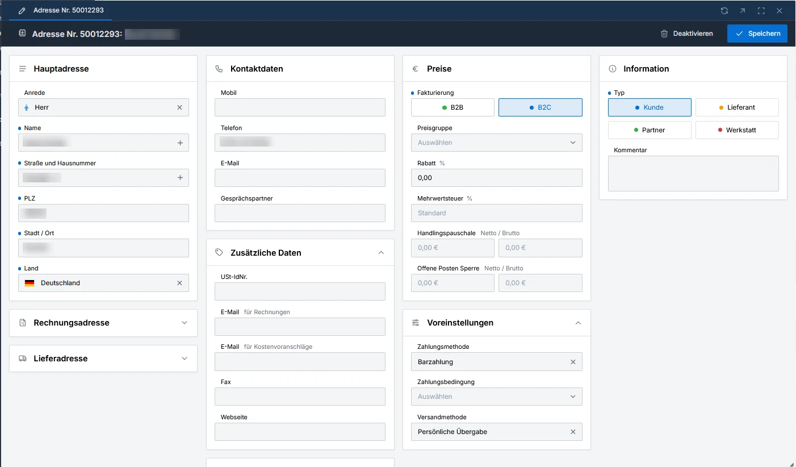Click the Preise euro icon
796x467 pixels.
(x=415, y=69)
